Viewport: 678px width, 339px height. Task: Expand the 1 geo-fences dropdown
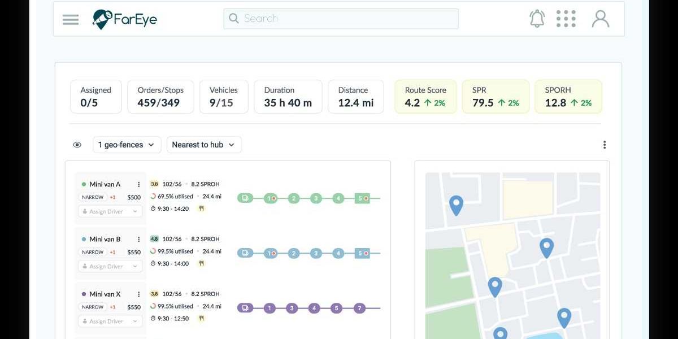pos(127,145)
